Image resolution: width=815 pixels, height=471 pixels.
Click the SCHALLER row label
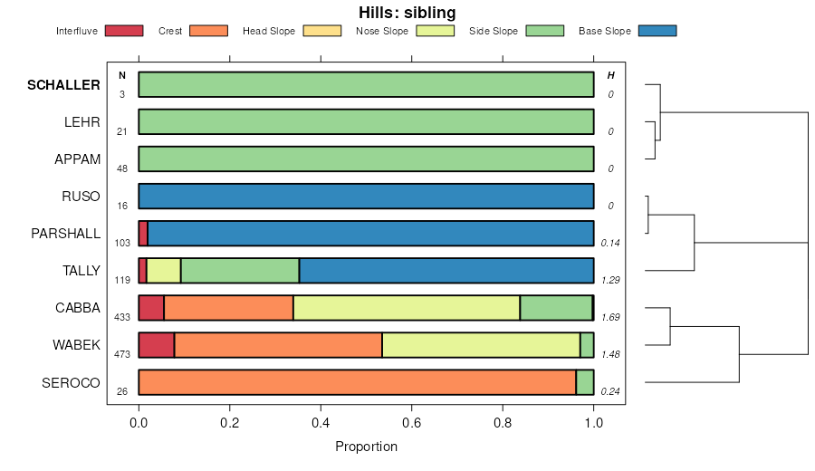point(63,85)
